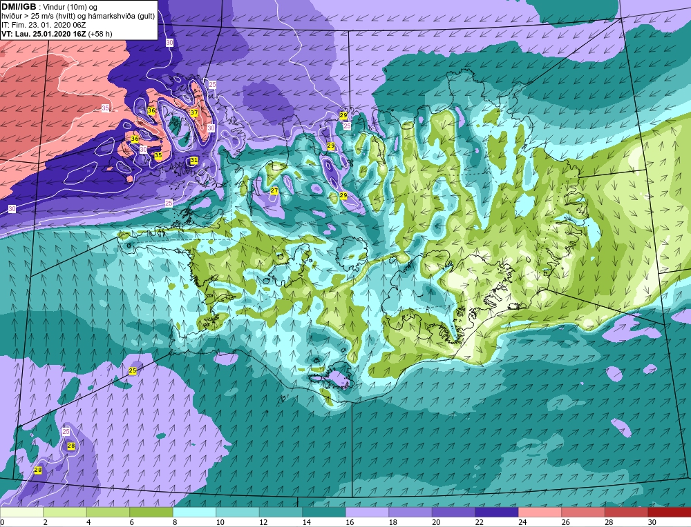The image size is (691, 527).
Task: Click the legend scale number 24
Action: pyautogui.click(x=522, y=522)
